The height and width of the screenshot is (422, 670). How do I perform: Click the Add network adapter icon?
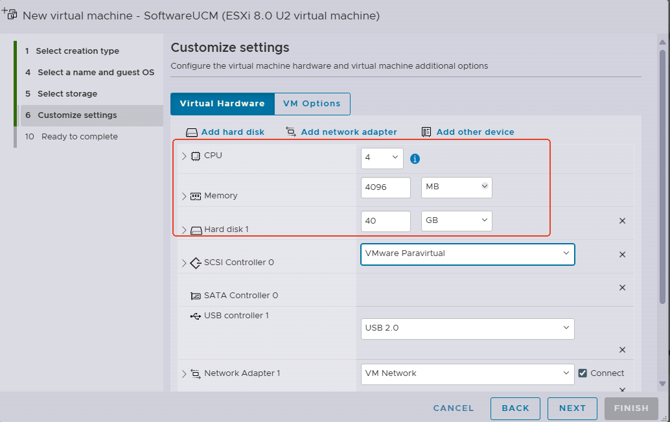pos(291,132)
